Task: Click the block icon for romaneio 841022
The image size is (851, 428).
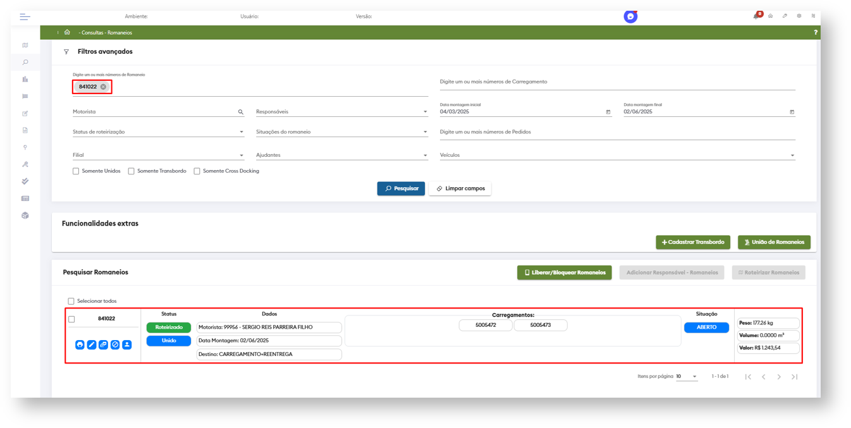Action: (x=115, y=345)
